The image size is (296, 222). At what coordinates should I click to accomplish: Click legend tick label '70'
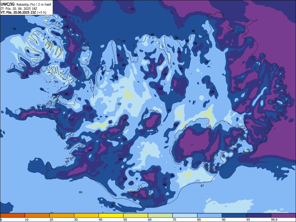click(174, 220)
